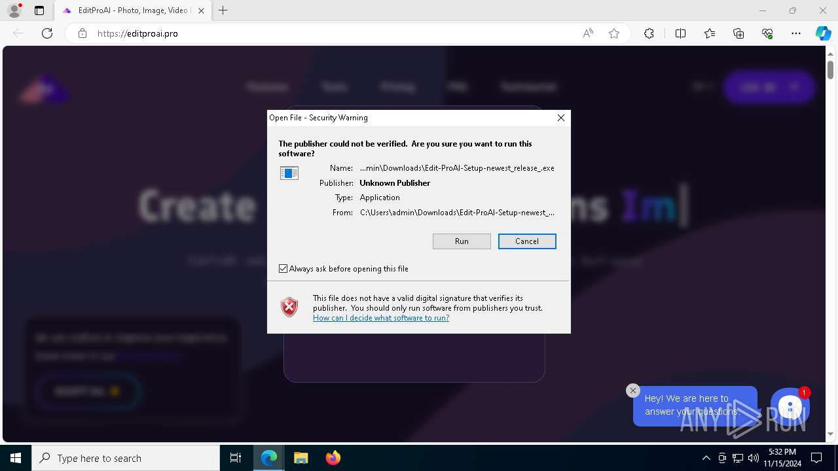Click the browser profile avatar icon

14,10
